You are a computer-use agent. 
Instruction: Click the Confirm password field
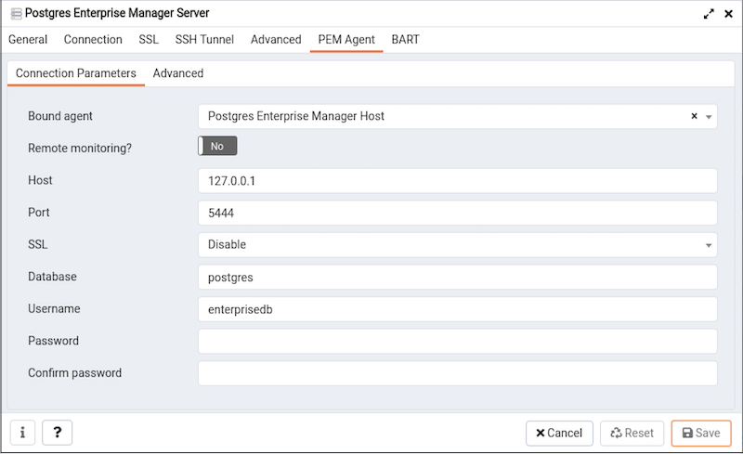457,373
